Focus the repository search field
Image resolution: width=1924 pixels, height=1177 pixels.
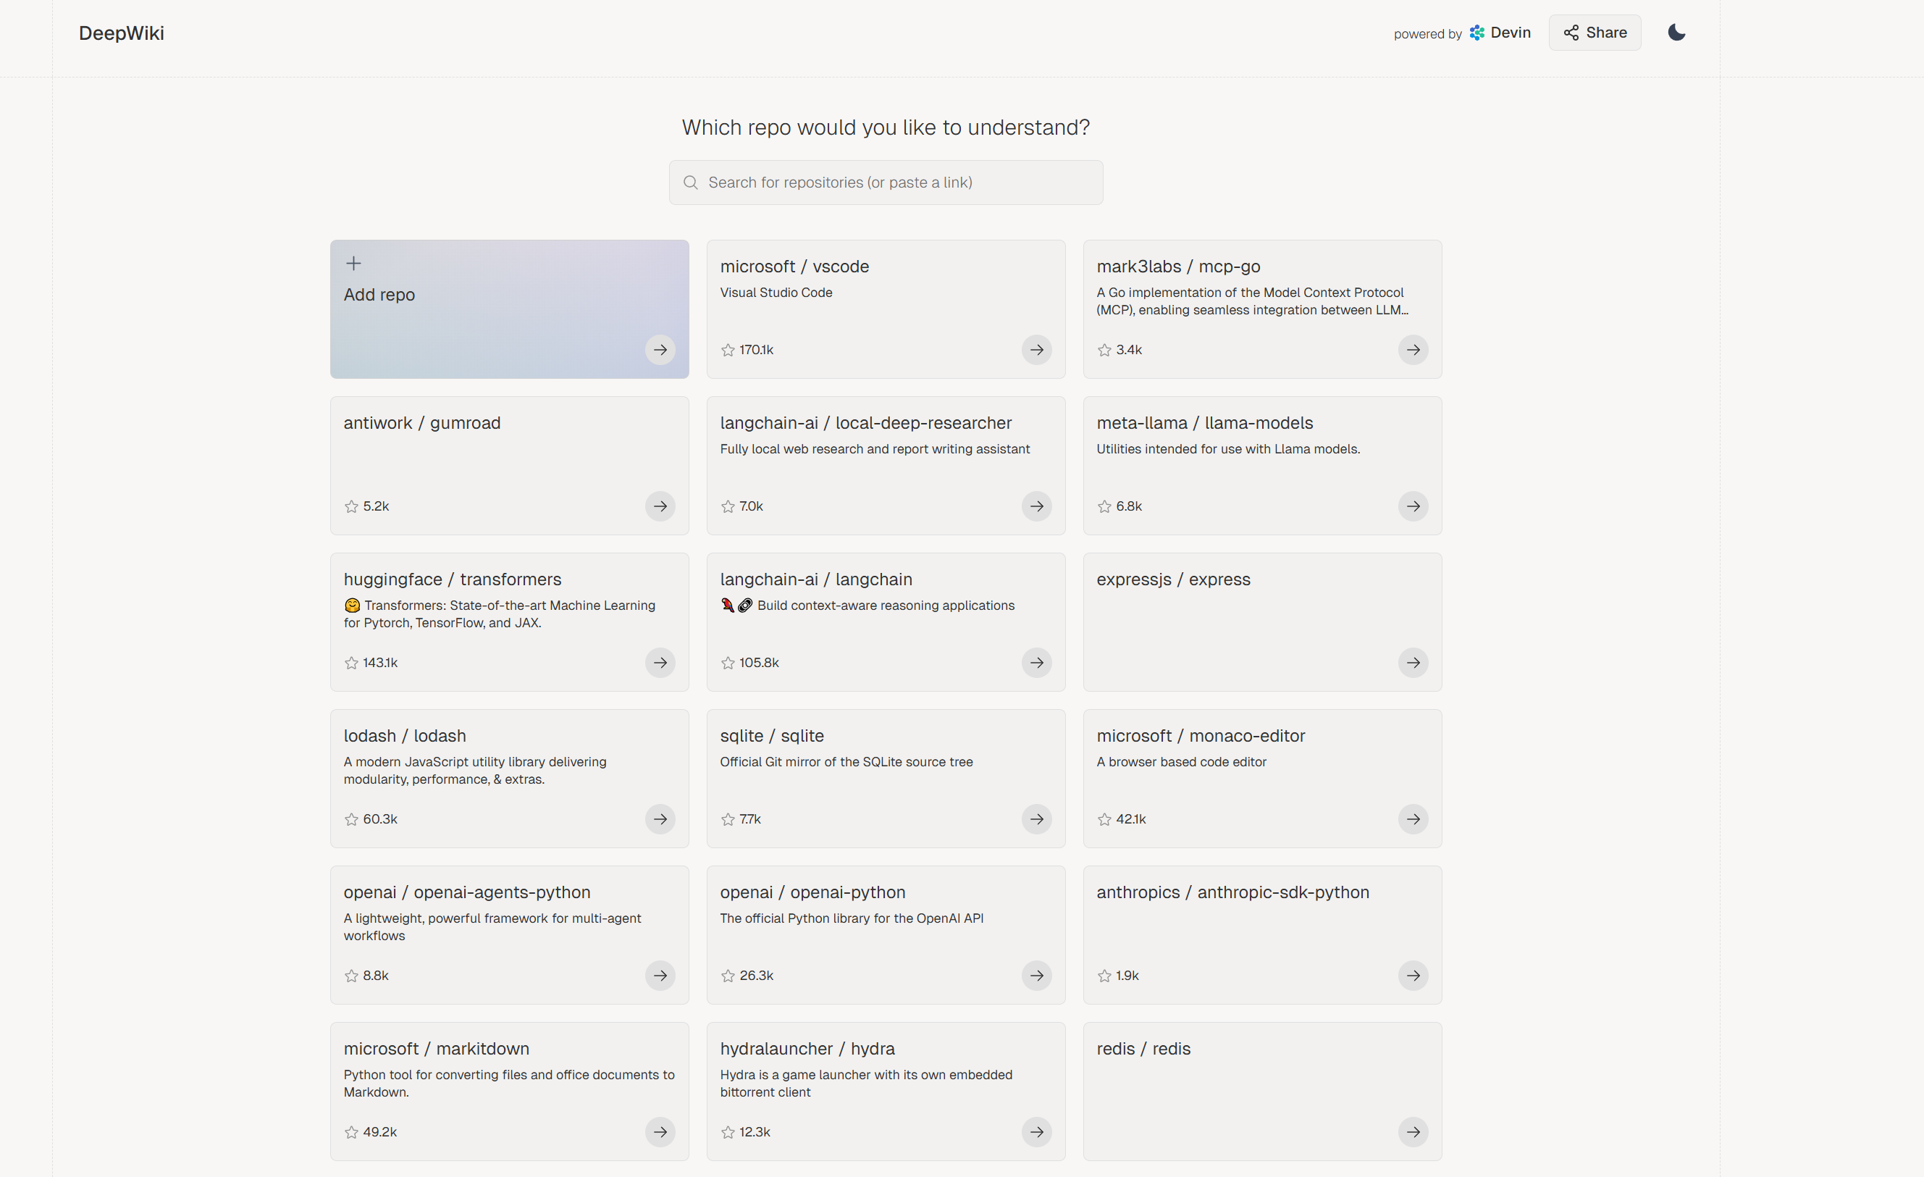coord(886,183)
